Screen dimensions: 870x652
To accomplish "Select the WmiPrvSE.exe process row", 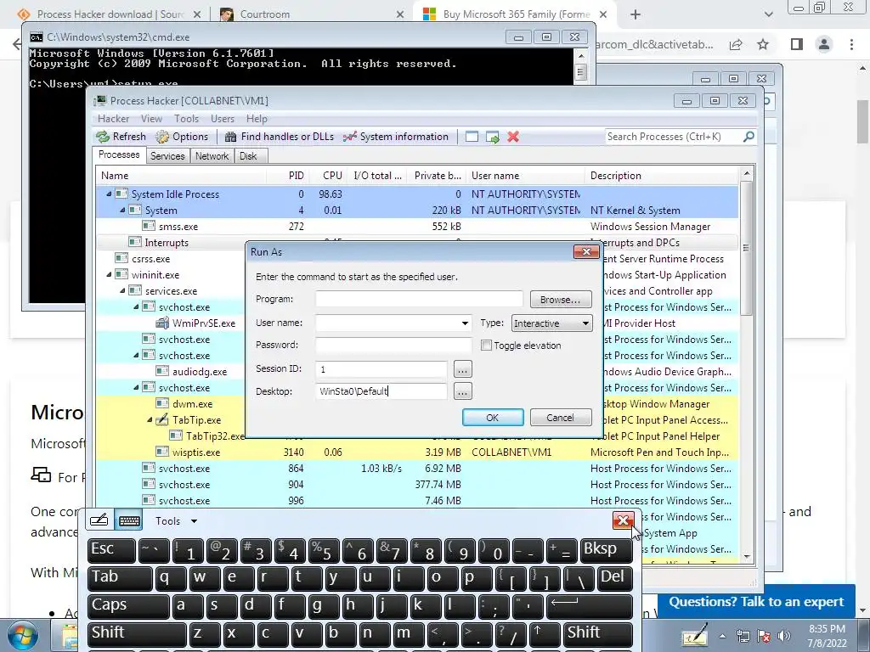I will click(170, 323).
